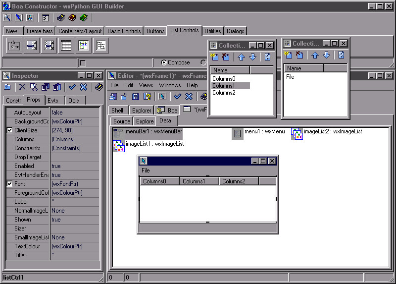Click New item in Columns collection editor
396x284 pixels.
(x=214, y=57)
